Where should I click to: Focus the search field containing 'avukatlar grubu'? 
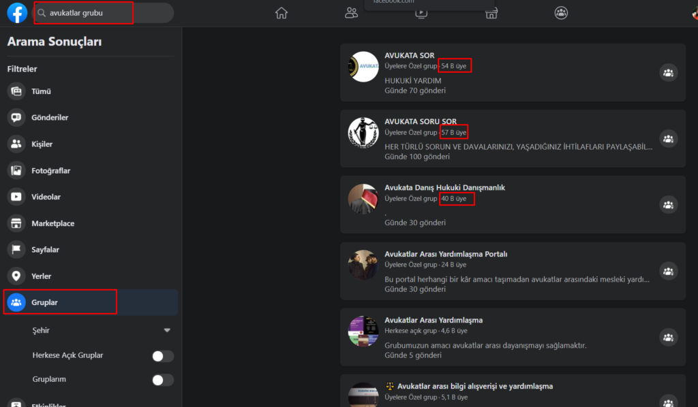point(104,13)
